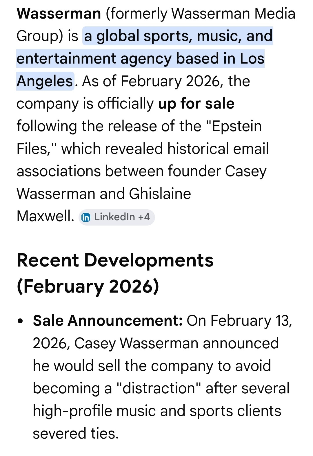Click the "Epstein" quoted term
This screenshot has height=456, width=313.
pos(237,126)
